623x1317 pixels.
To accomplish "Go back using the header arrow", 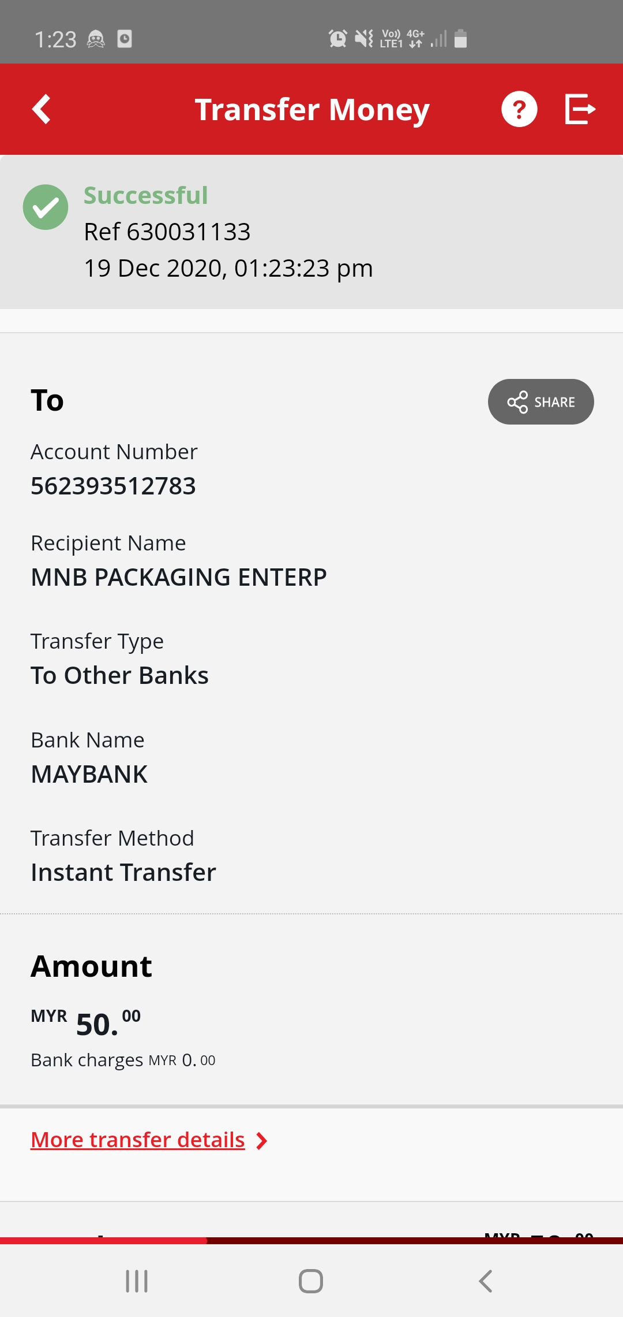I will pos(42,109).
